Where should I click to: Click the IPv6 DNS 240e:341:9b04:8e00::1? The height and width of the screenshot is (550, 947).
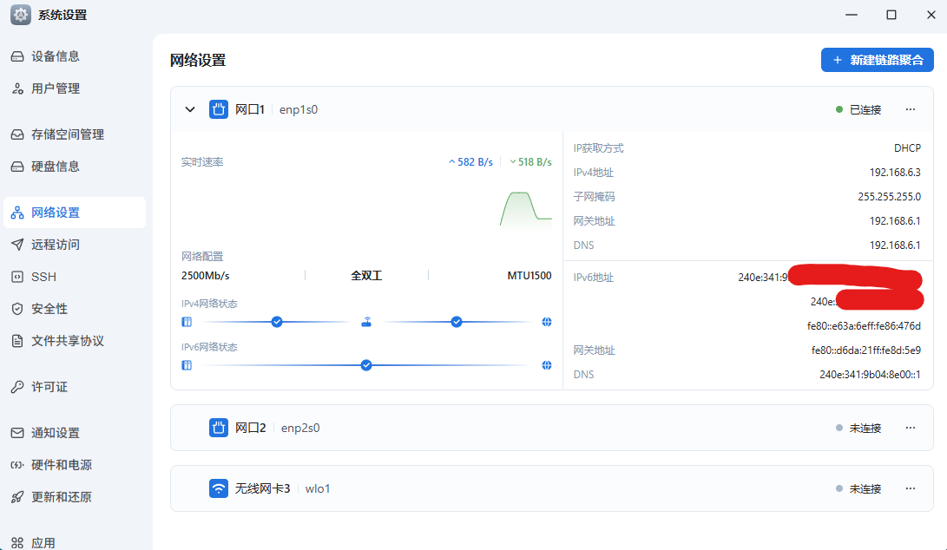(x=870, y=374)
